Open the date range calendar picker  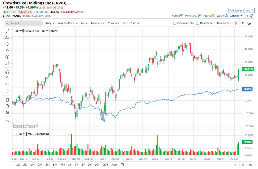tap(122, 165)
